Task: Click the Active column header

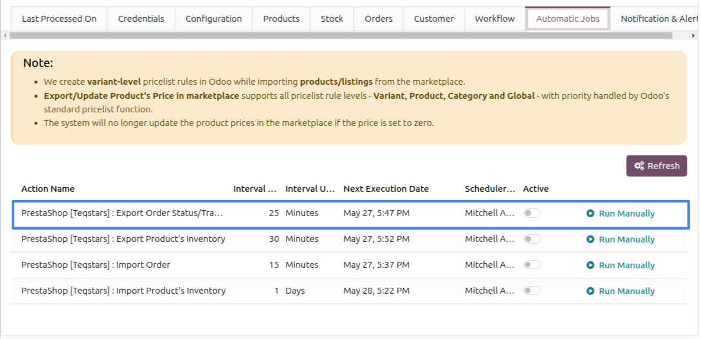Action: (535, 189)
